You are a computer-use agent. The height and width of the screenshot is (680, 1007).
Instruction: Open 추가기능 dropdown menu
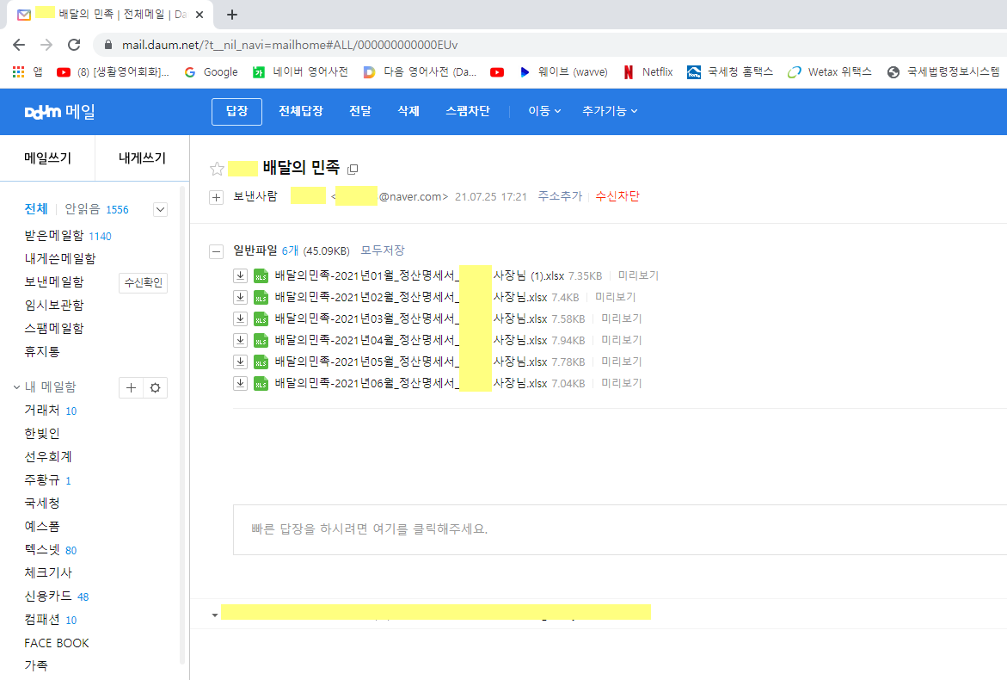tap(609, 111)
